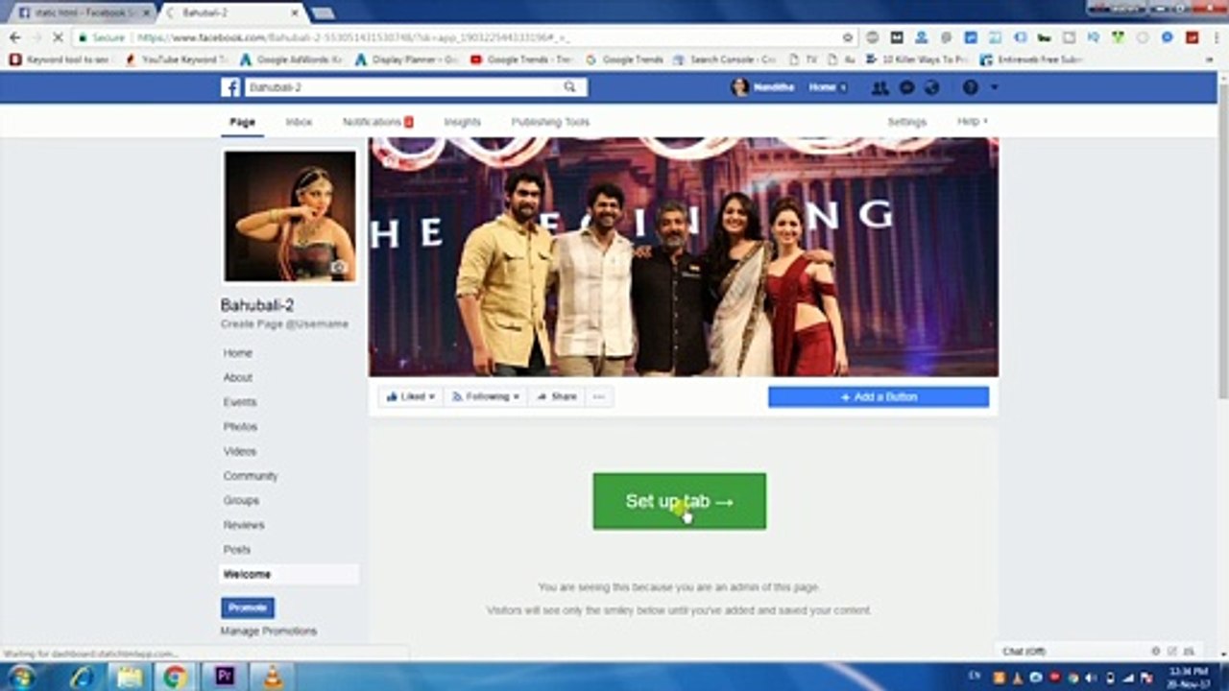Open Friend Requests icon in Facebook header

pyautogui.click(x=880, y=87)
